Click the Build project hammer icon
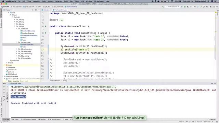 tap(163, 7)
